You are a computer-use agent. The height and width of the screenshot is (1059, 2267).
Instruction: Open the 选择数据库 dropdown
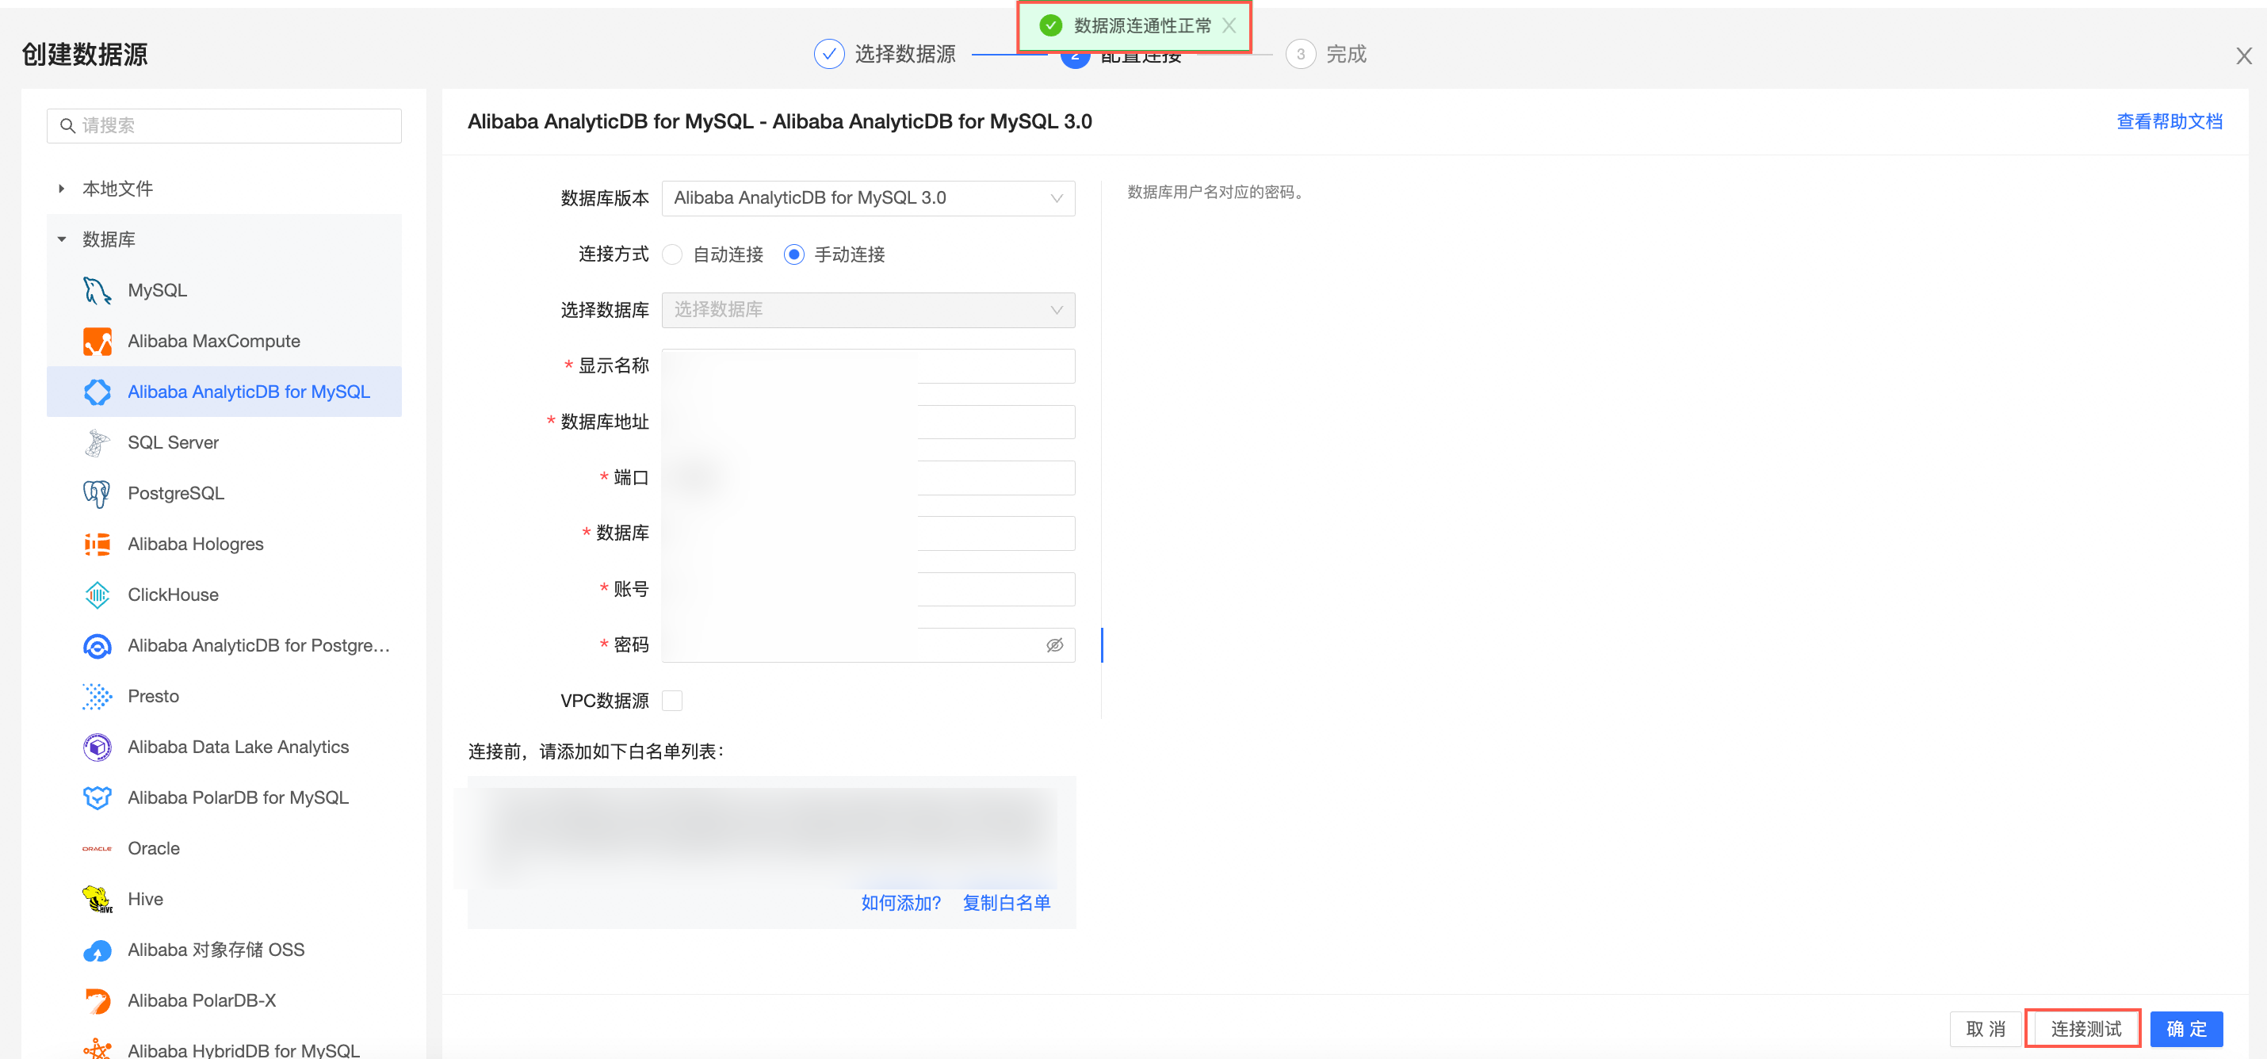[868, 310]
